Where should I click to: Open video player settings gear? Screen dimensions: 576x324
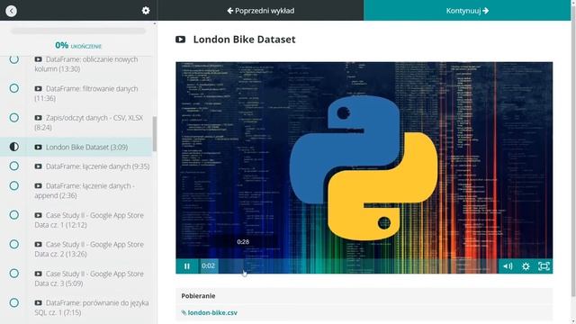[x=526, y=266]
